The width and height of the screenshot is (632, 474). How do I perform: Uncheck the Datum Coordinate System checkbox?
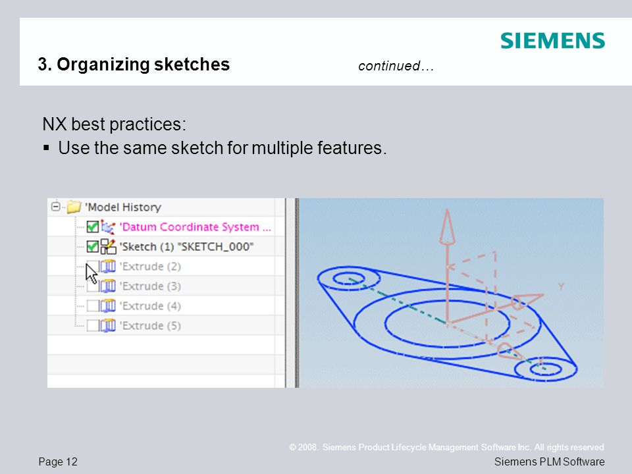(x=93, y=227)
